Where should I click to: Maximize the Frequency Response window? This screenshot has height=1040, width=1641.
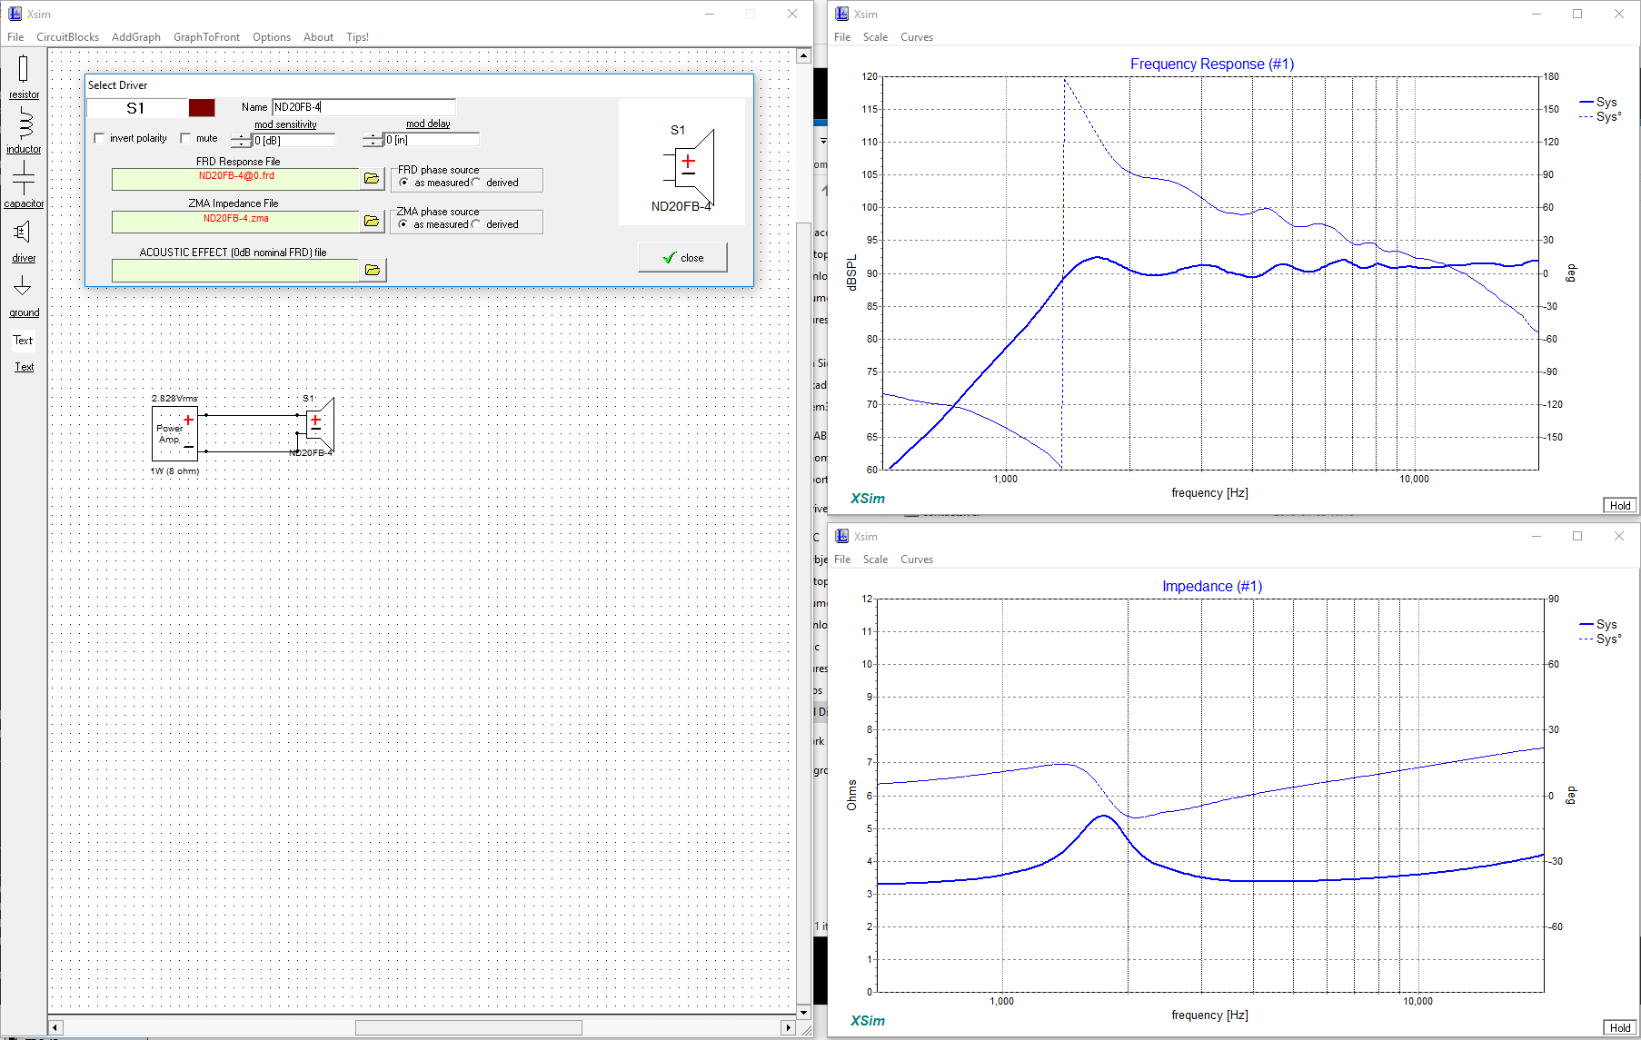(1577, 14)
